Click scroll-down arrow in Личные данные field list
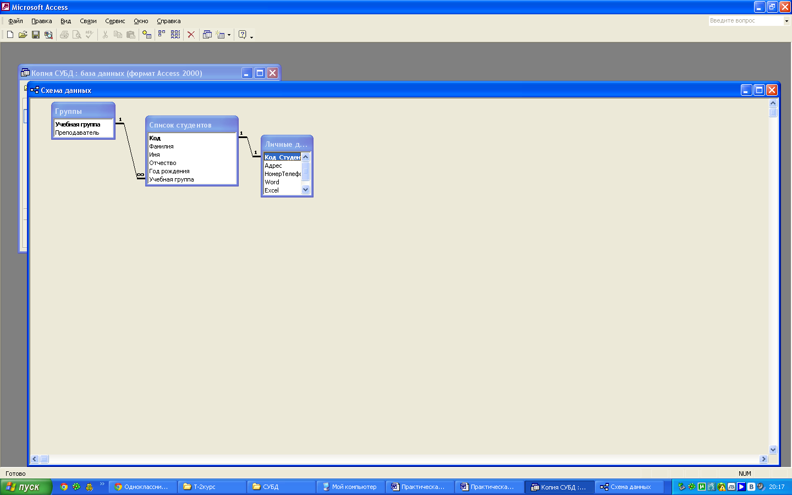This screenshot has height=495, width=792. pos(306,190)
